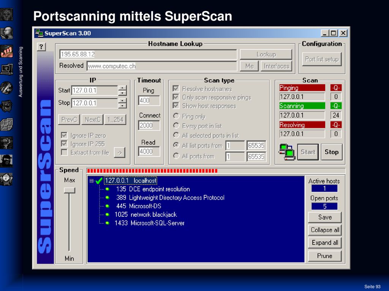The image size is (389, 291).
Task: Click the green dot for port 445
Action: (108, 206)
